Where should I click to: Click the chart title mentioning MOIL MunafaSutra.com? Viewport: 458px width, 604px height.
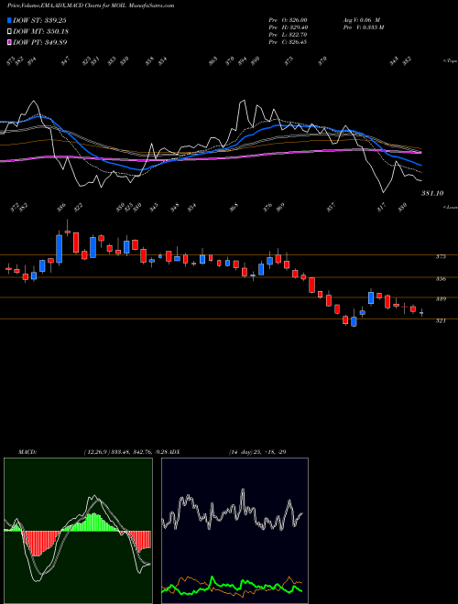(x=91, y=5)
